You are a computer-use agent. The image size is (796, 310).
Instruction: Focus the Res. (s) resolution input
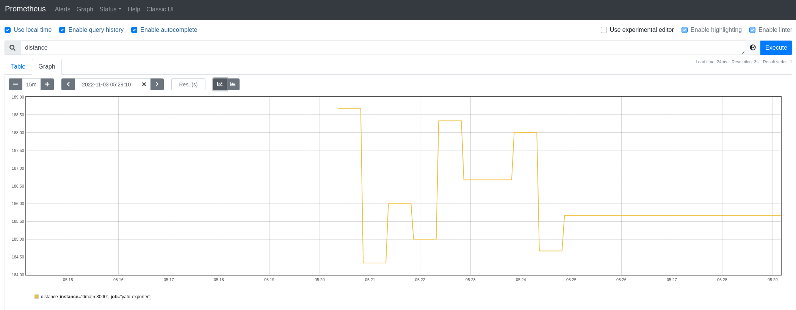coord(188,84)
